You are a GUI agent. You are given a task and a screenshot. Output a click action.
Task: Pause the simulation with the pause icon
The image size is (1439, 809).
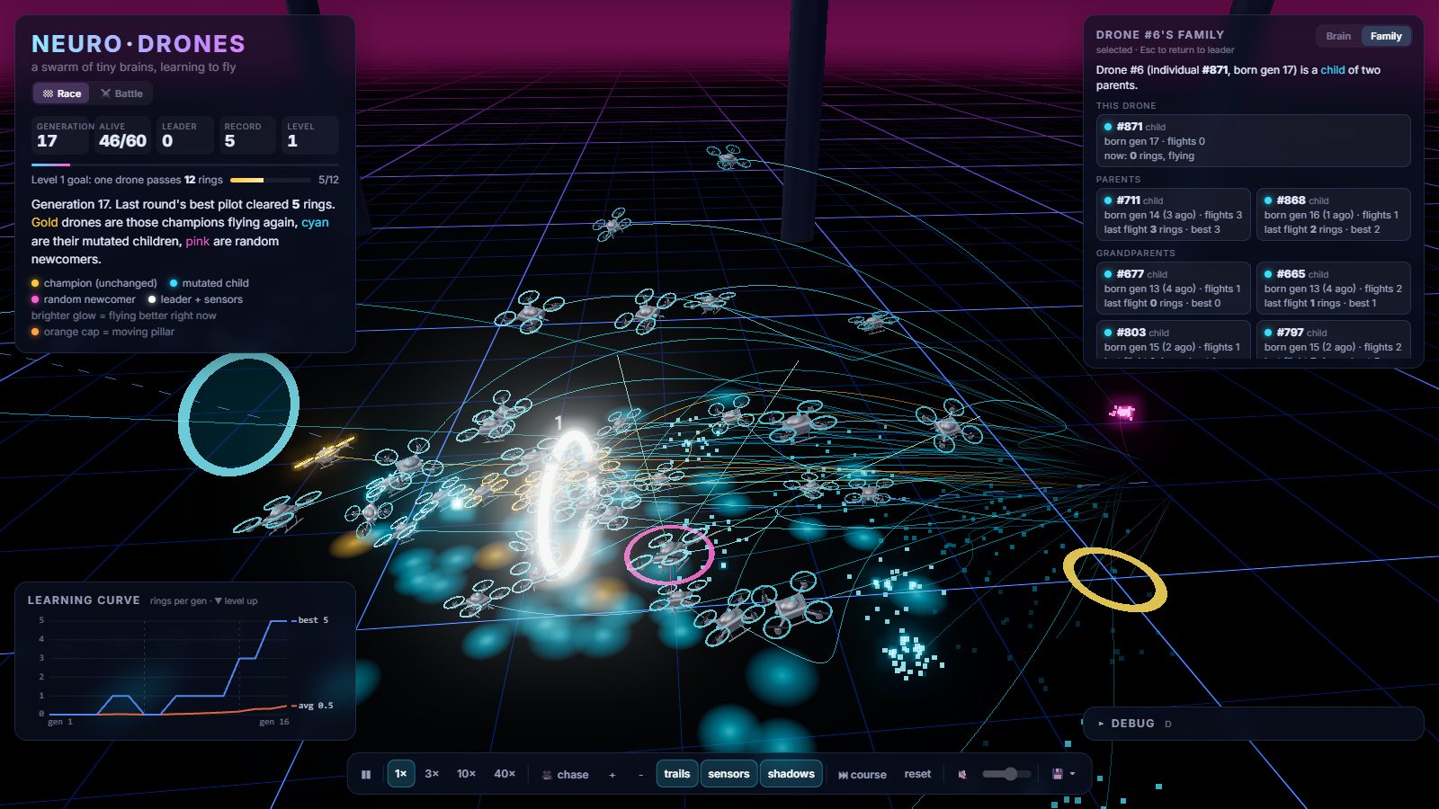point(366,774)
